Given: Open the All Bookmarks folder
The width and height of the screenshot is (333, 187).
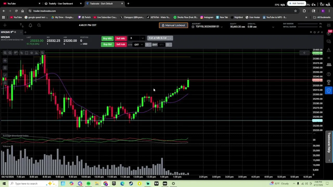Looking at the screenshot, I should (x=322, y=17).
